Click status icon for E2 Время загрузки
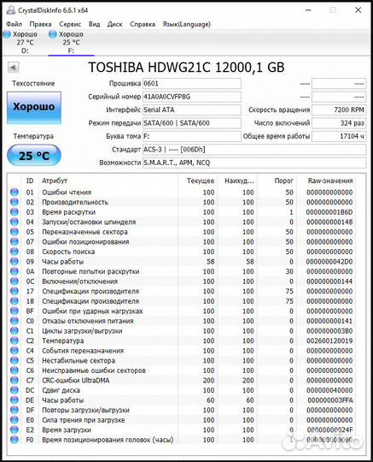The height and width of the screenshot is (462, 373). [15, 429]
